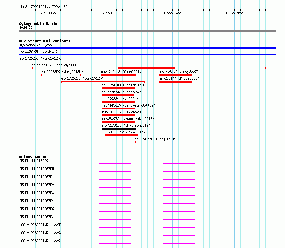Open the PEX5L|NM_016559 transcript
Viewport: 285px width, 248px height.
coord(34,161)
